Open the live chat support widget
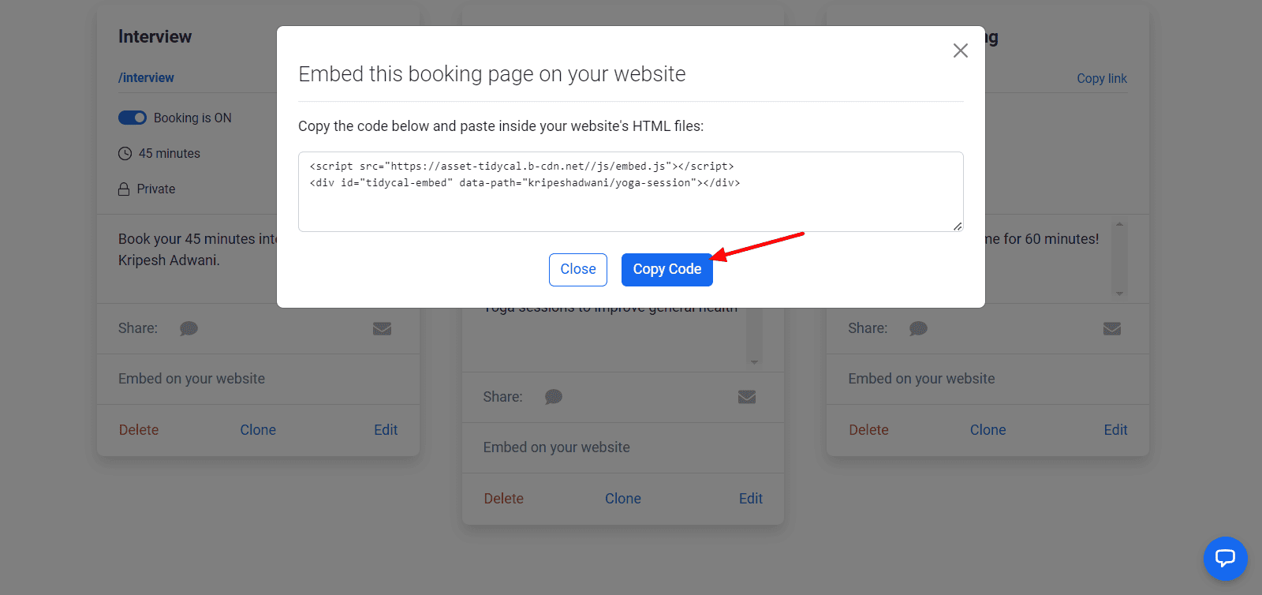 (x=1225, y=559)
